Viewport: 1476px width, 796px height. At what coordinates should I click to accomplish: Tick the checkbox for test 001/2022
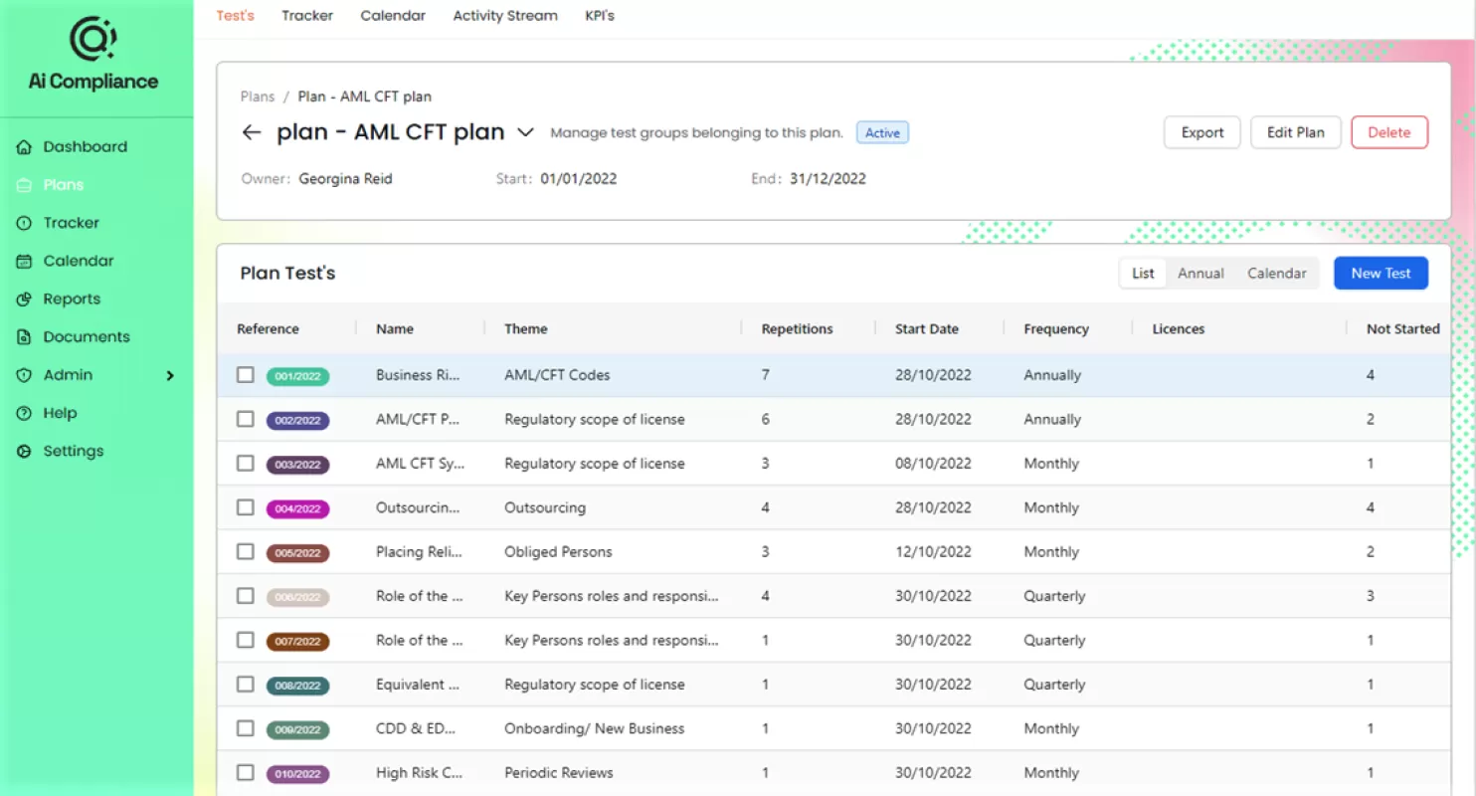(x=246, y=375)
